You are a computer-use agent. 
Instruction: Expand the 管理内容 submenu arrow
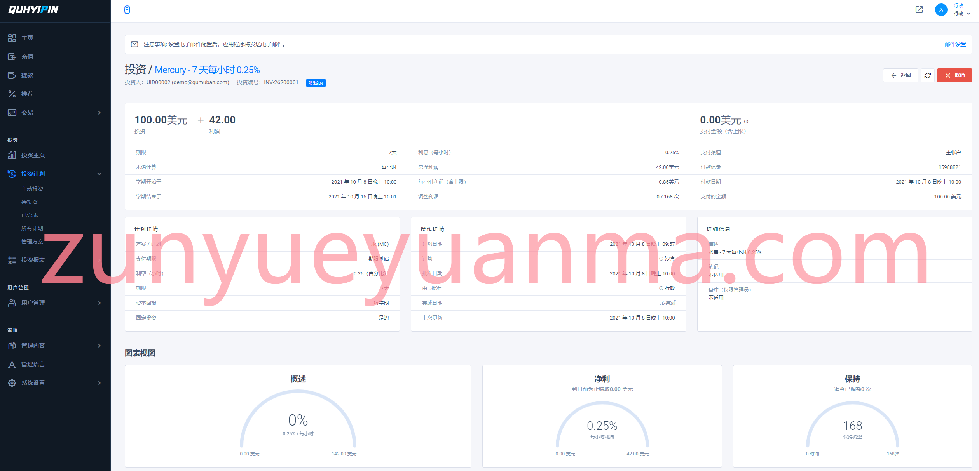[x=99, y=346]
